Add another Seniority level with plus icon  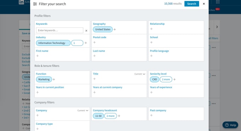pyautogui.click(x=174, y=79)
